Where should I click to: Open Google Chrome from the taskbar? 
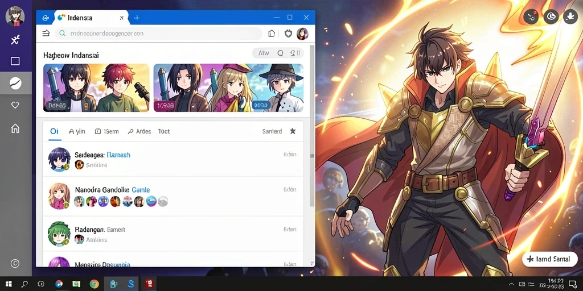[94, 284]
